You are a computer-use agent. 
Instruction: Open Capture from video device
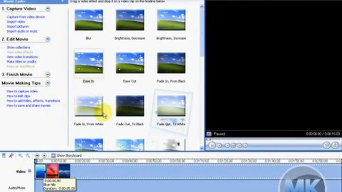[x=26, y=17]
